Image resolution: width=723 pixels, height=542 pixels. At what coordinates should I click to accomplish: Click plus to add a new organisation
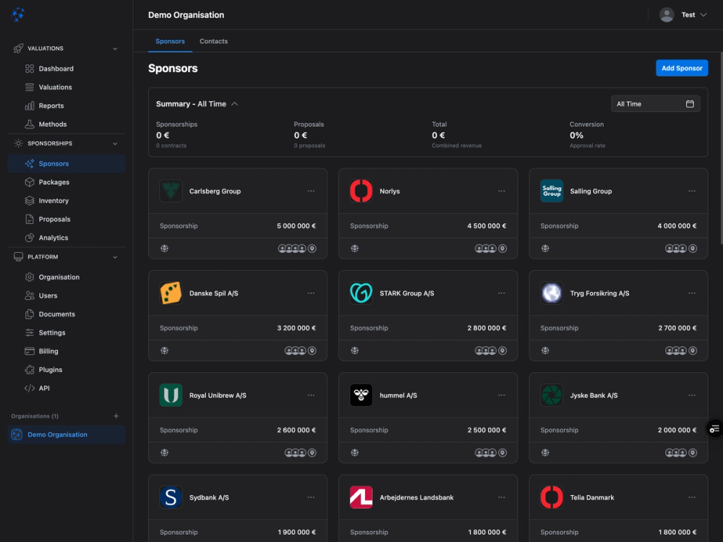pyautogui.click(x=116, y=416)
